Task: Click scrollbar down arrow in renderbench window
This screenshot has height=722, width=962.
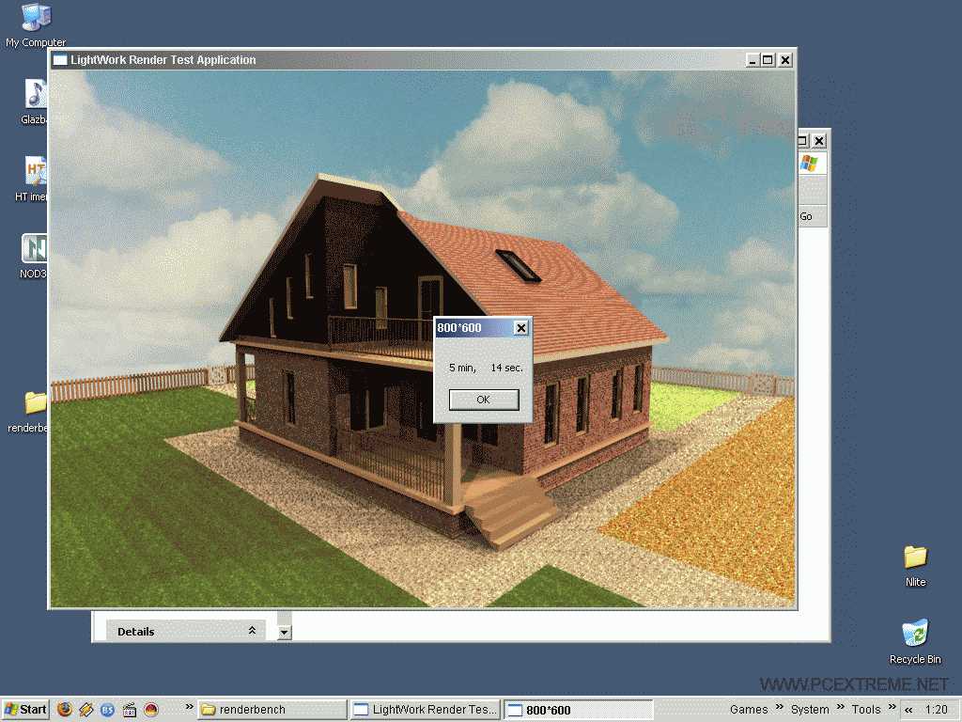Action: coord(284,633)
